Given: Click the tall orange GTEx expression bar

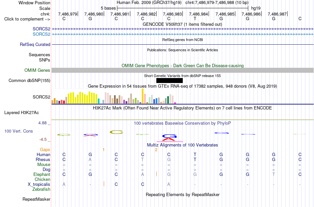Looking at the screenshot, I should coord(142,96).
